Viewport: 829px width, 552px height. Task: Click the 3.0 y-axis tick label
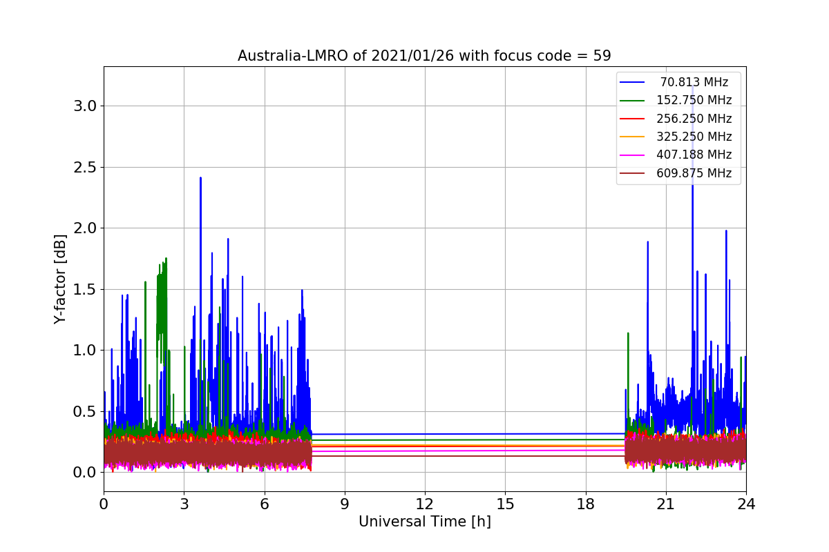(x=86, y=106)
